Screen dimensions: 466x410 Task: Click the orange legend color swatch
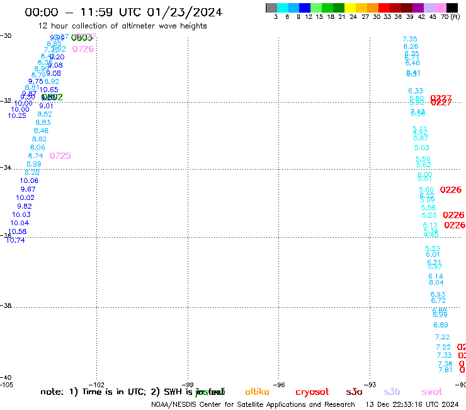click(373, 8)
